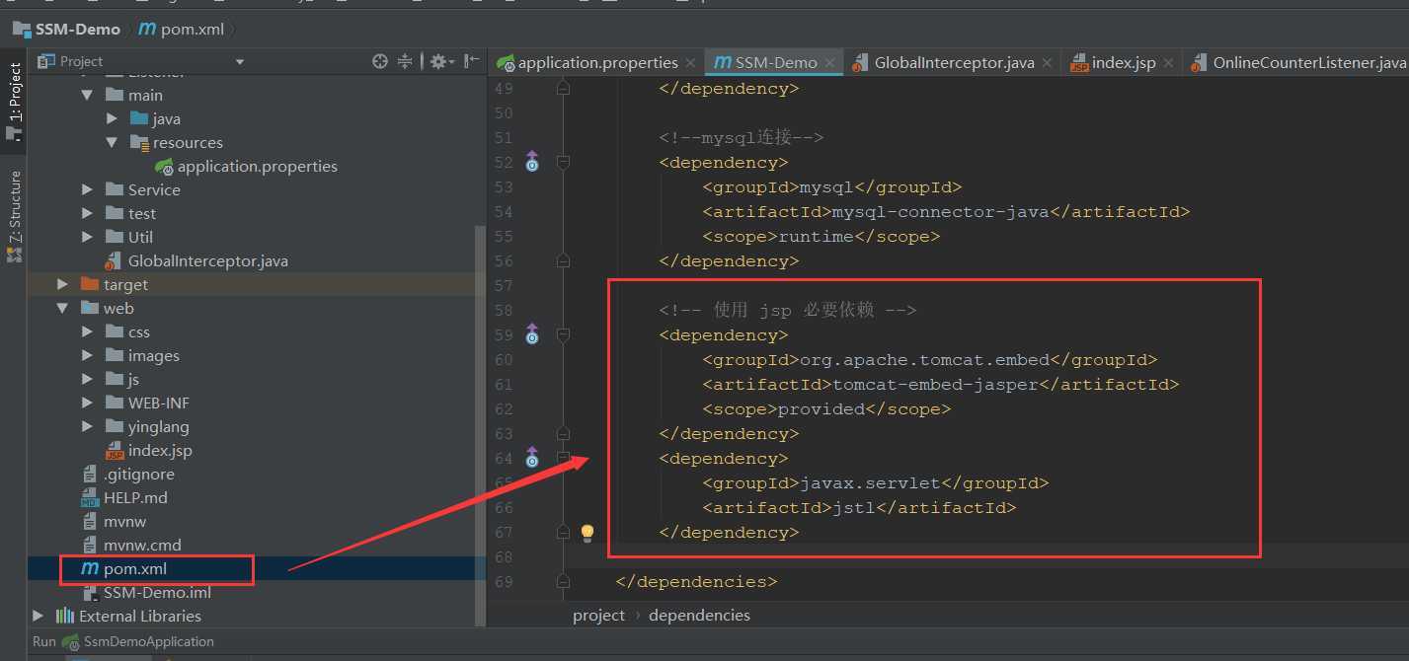This screenshot has width=1409, height=661.
Task: Click the blue java source folder icon
Action: pyautogui.click(x=139, y=118)
